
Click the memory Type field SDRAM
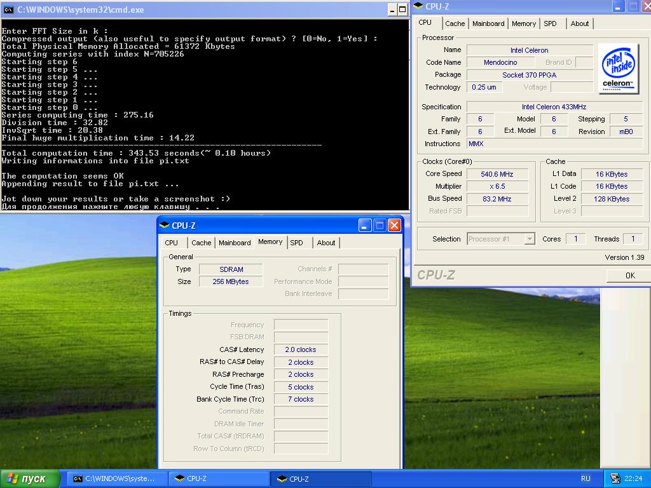tap(231, 269)
